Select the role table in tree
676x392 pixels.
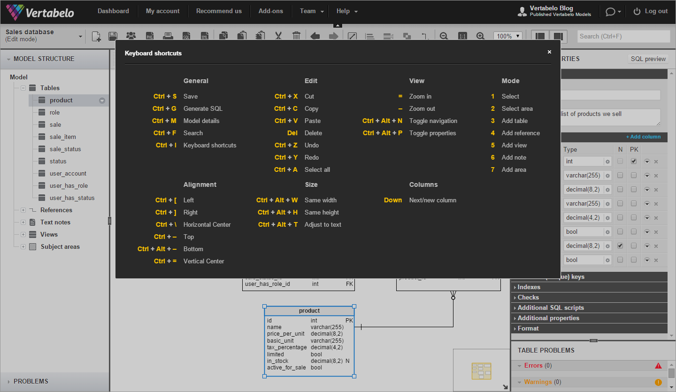click(54, 112)
